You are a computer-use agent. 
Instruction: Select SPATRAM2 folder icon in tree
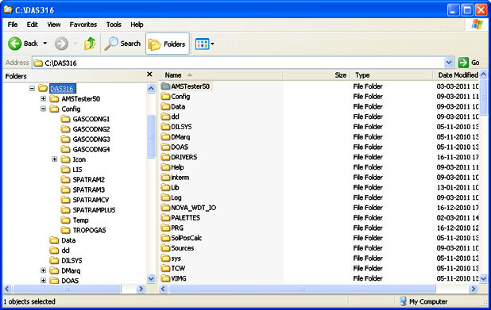65,179
